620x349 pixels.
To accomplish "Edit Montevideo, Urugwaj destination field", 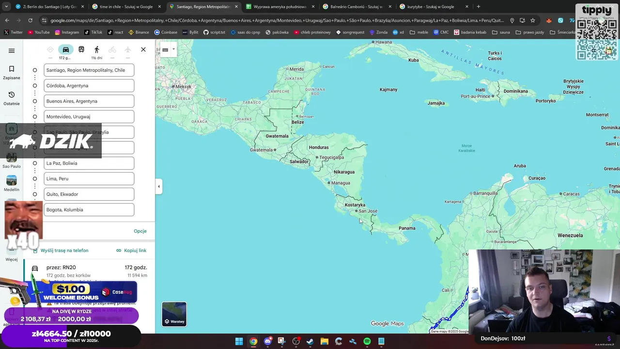I will pyautogui.click(x=89, y=117).
